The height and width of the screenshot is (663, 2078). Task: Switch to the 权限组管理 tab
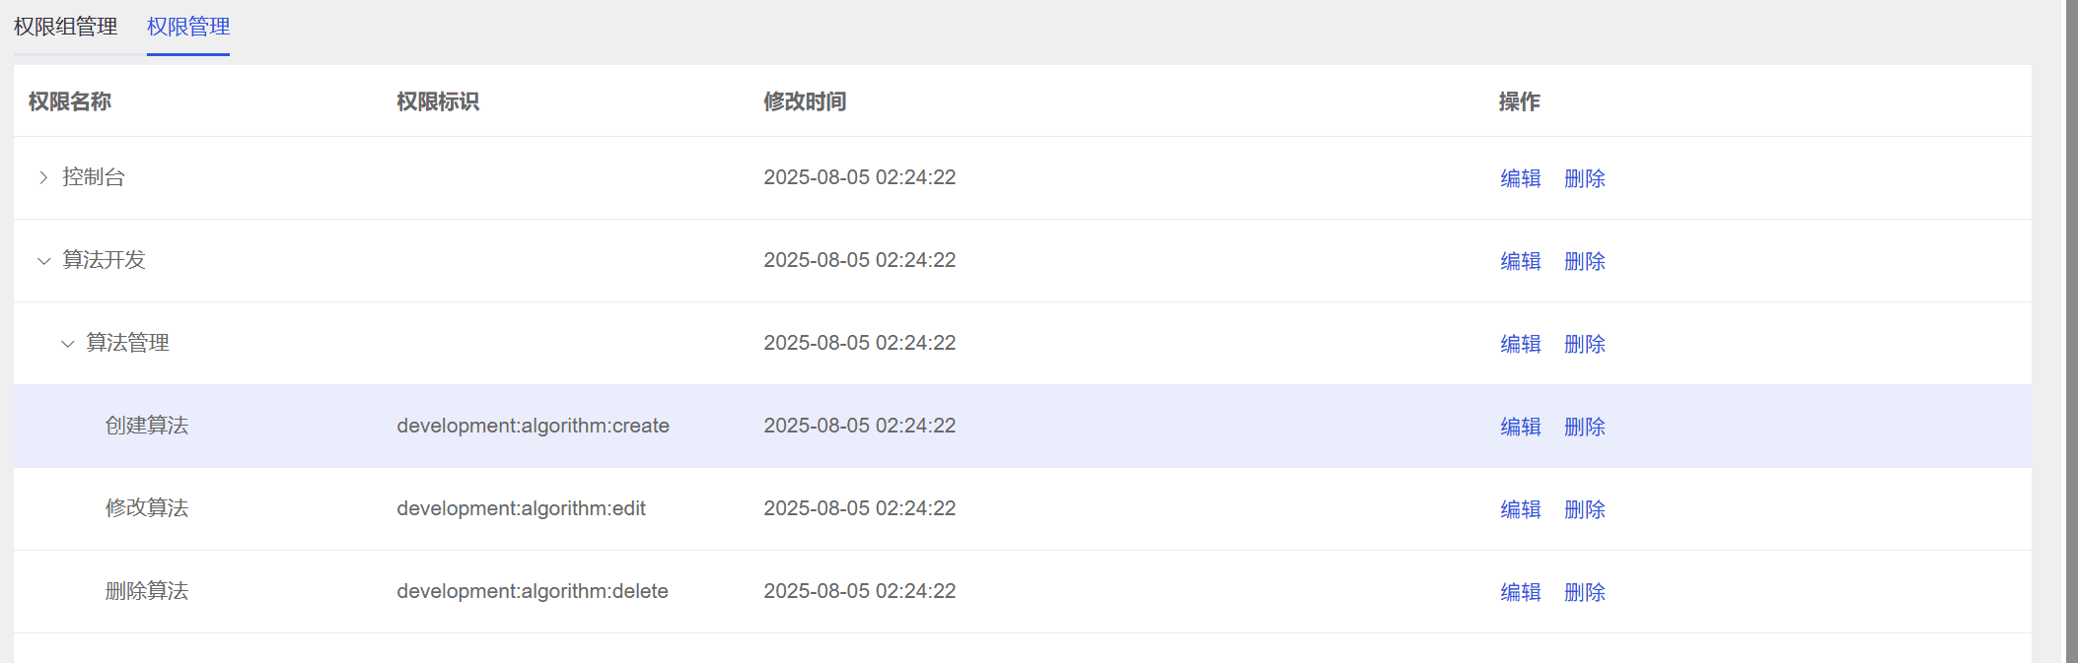(x=65, y=27)
